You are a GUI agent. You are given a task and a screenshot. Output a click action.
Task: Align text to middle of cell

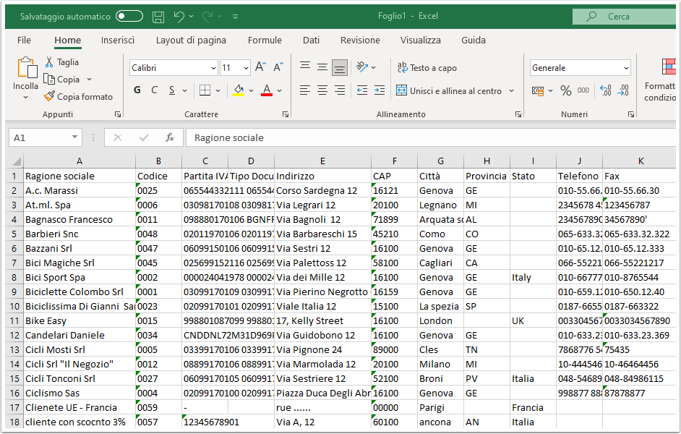[x=322, y=67]
